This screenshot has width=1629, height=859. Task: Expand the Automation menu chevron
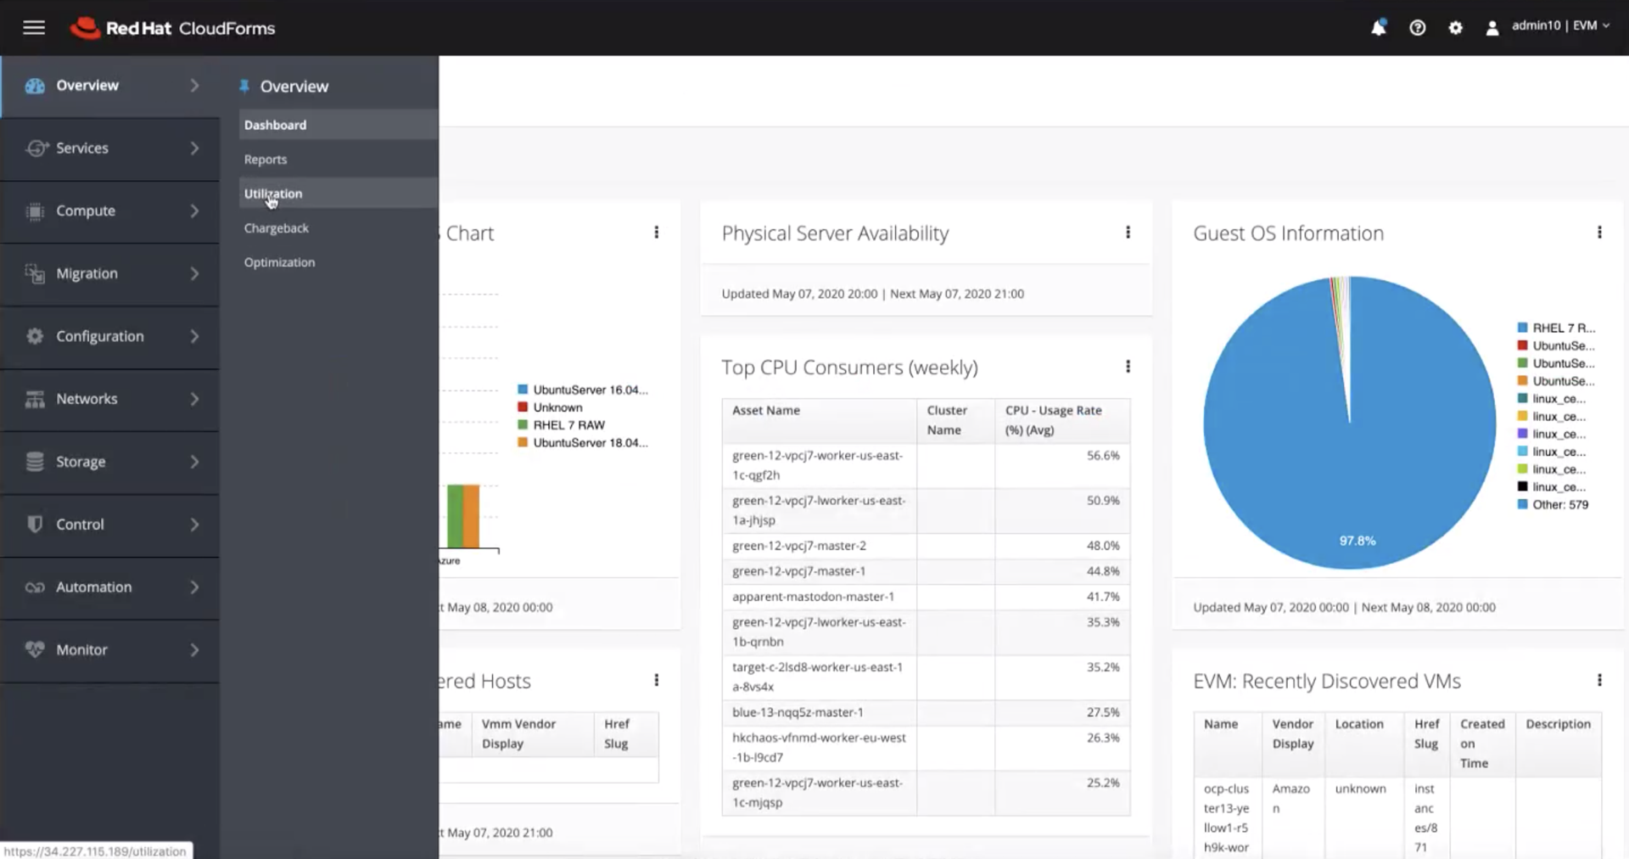click(194, 587)
